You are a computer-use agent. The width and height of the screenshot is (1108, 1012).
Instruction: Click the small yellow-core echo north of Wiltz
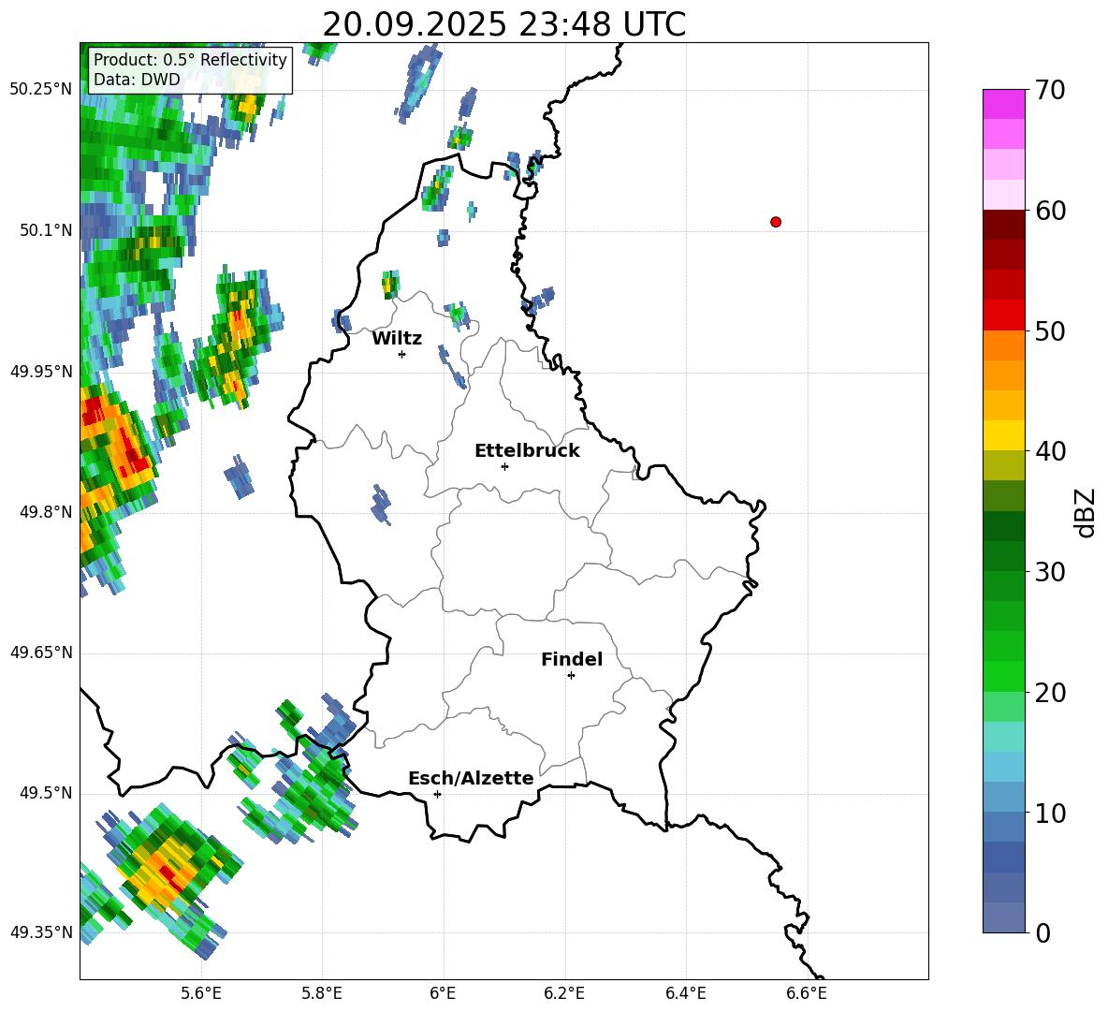click(x=390, y=285)
